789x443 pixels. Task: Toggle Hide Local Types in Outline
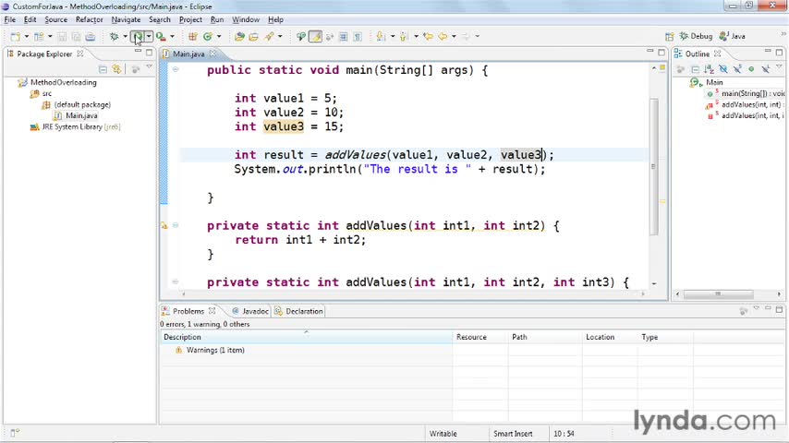(765, 69)
